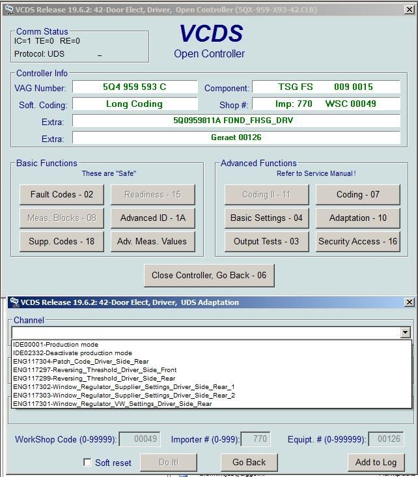Click the VCDS logo heading
Screen dimensions: 418x477
pyautogui.click(x=211, y=33)
